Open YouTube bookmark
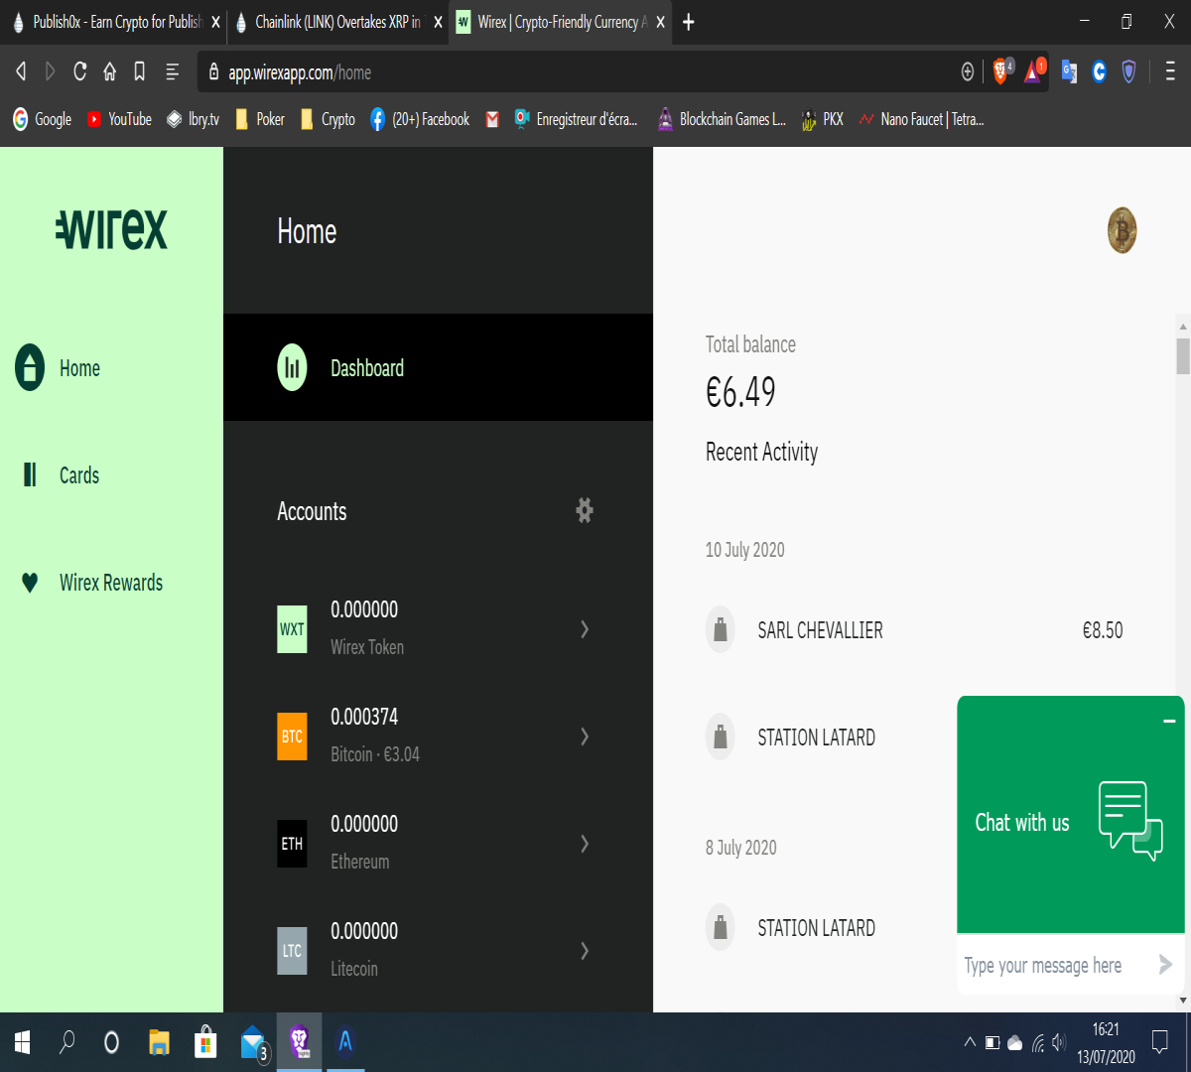Screen dimensions: 1191x1072 click(x=119, y=119)
